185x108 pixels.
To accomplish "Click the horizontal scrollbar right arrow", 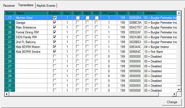I will [x=174, y=94].
